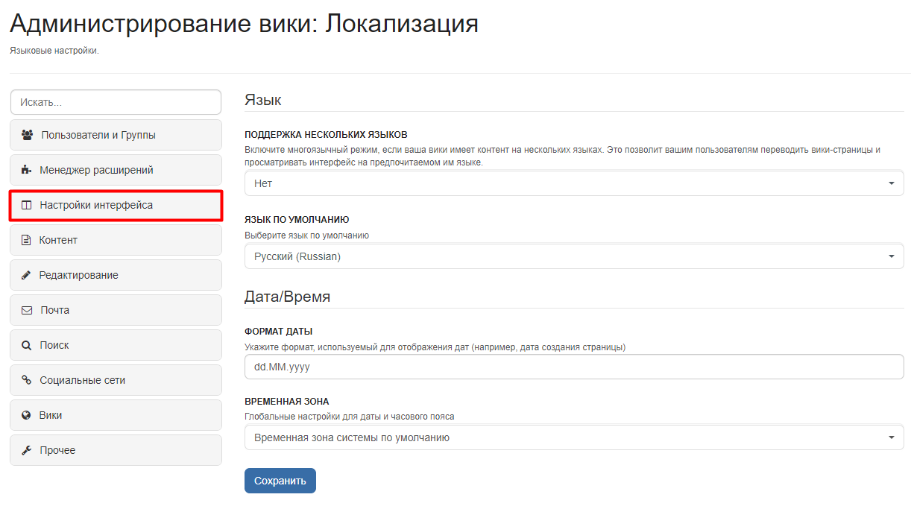Open the default language dropdown Русский (Russian)
The width and height of the screenshot is (911, 509).
tap(574, 256)
